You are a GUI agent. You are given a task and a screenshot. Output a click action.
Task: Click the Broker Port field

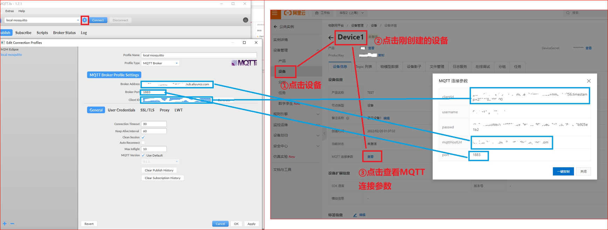(x=154, y=92)
